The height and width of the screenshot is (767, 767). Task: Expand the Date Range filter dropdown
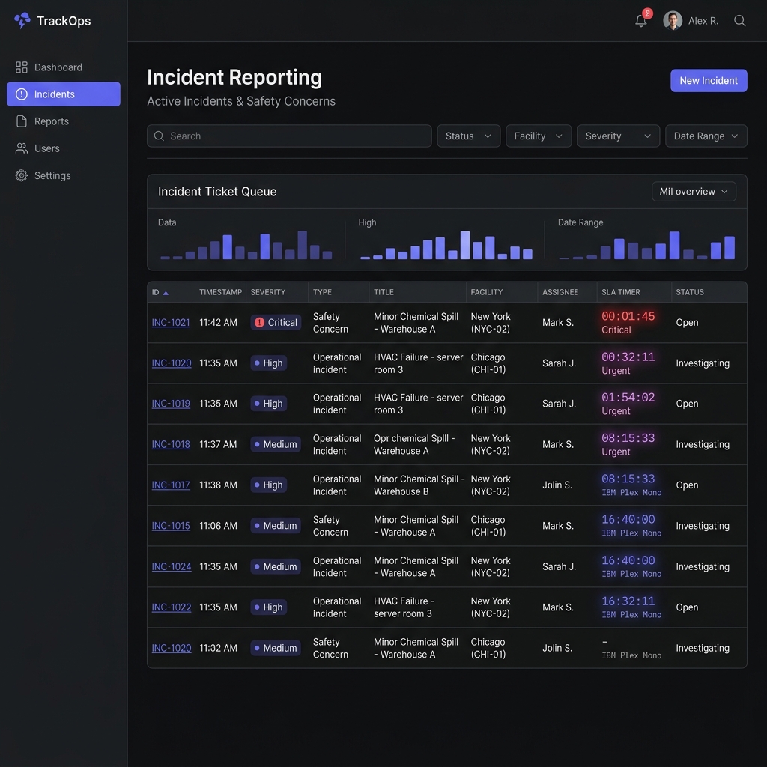(x=706, y=136)
